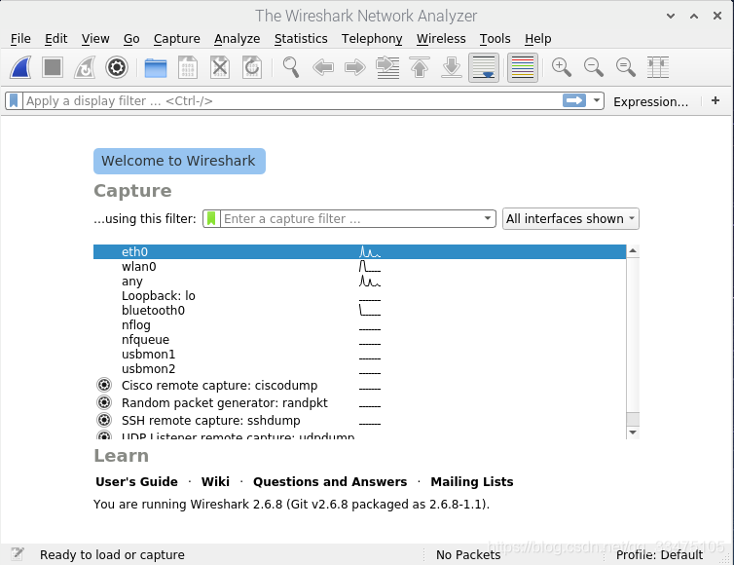Click into the display filter field

point(293,100)
